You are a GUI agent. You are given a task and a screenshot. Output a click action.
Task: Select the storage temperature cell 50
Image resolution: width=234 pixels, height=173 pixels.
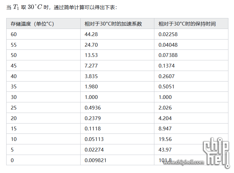tap(43, 55)
